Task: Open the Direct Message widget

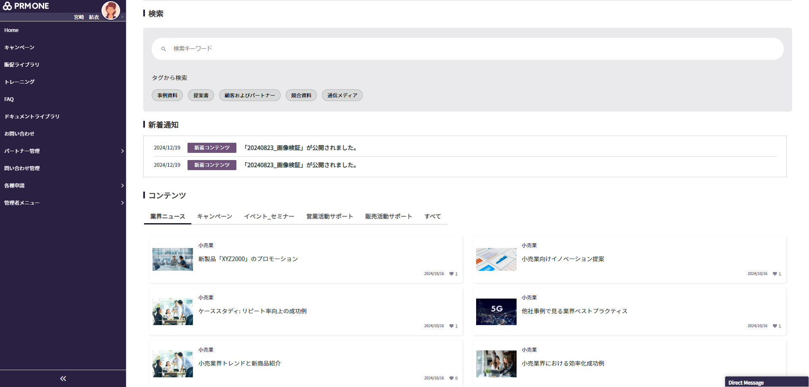Action: 766,382
